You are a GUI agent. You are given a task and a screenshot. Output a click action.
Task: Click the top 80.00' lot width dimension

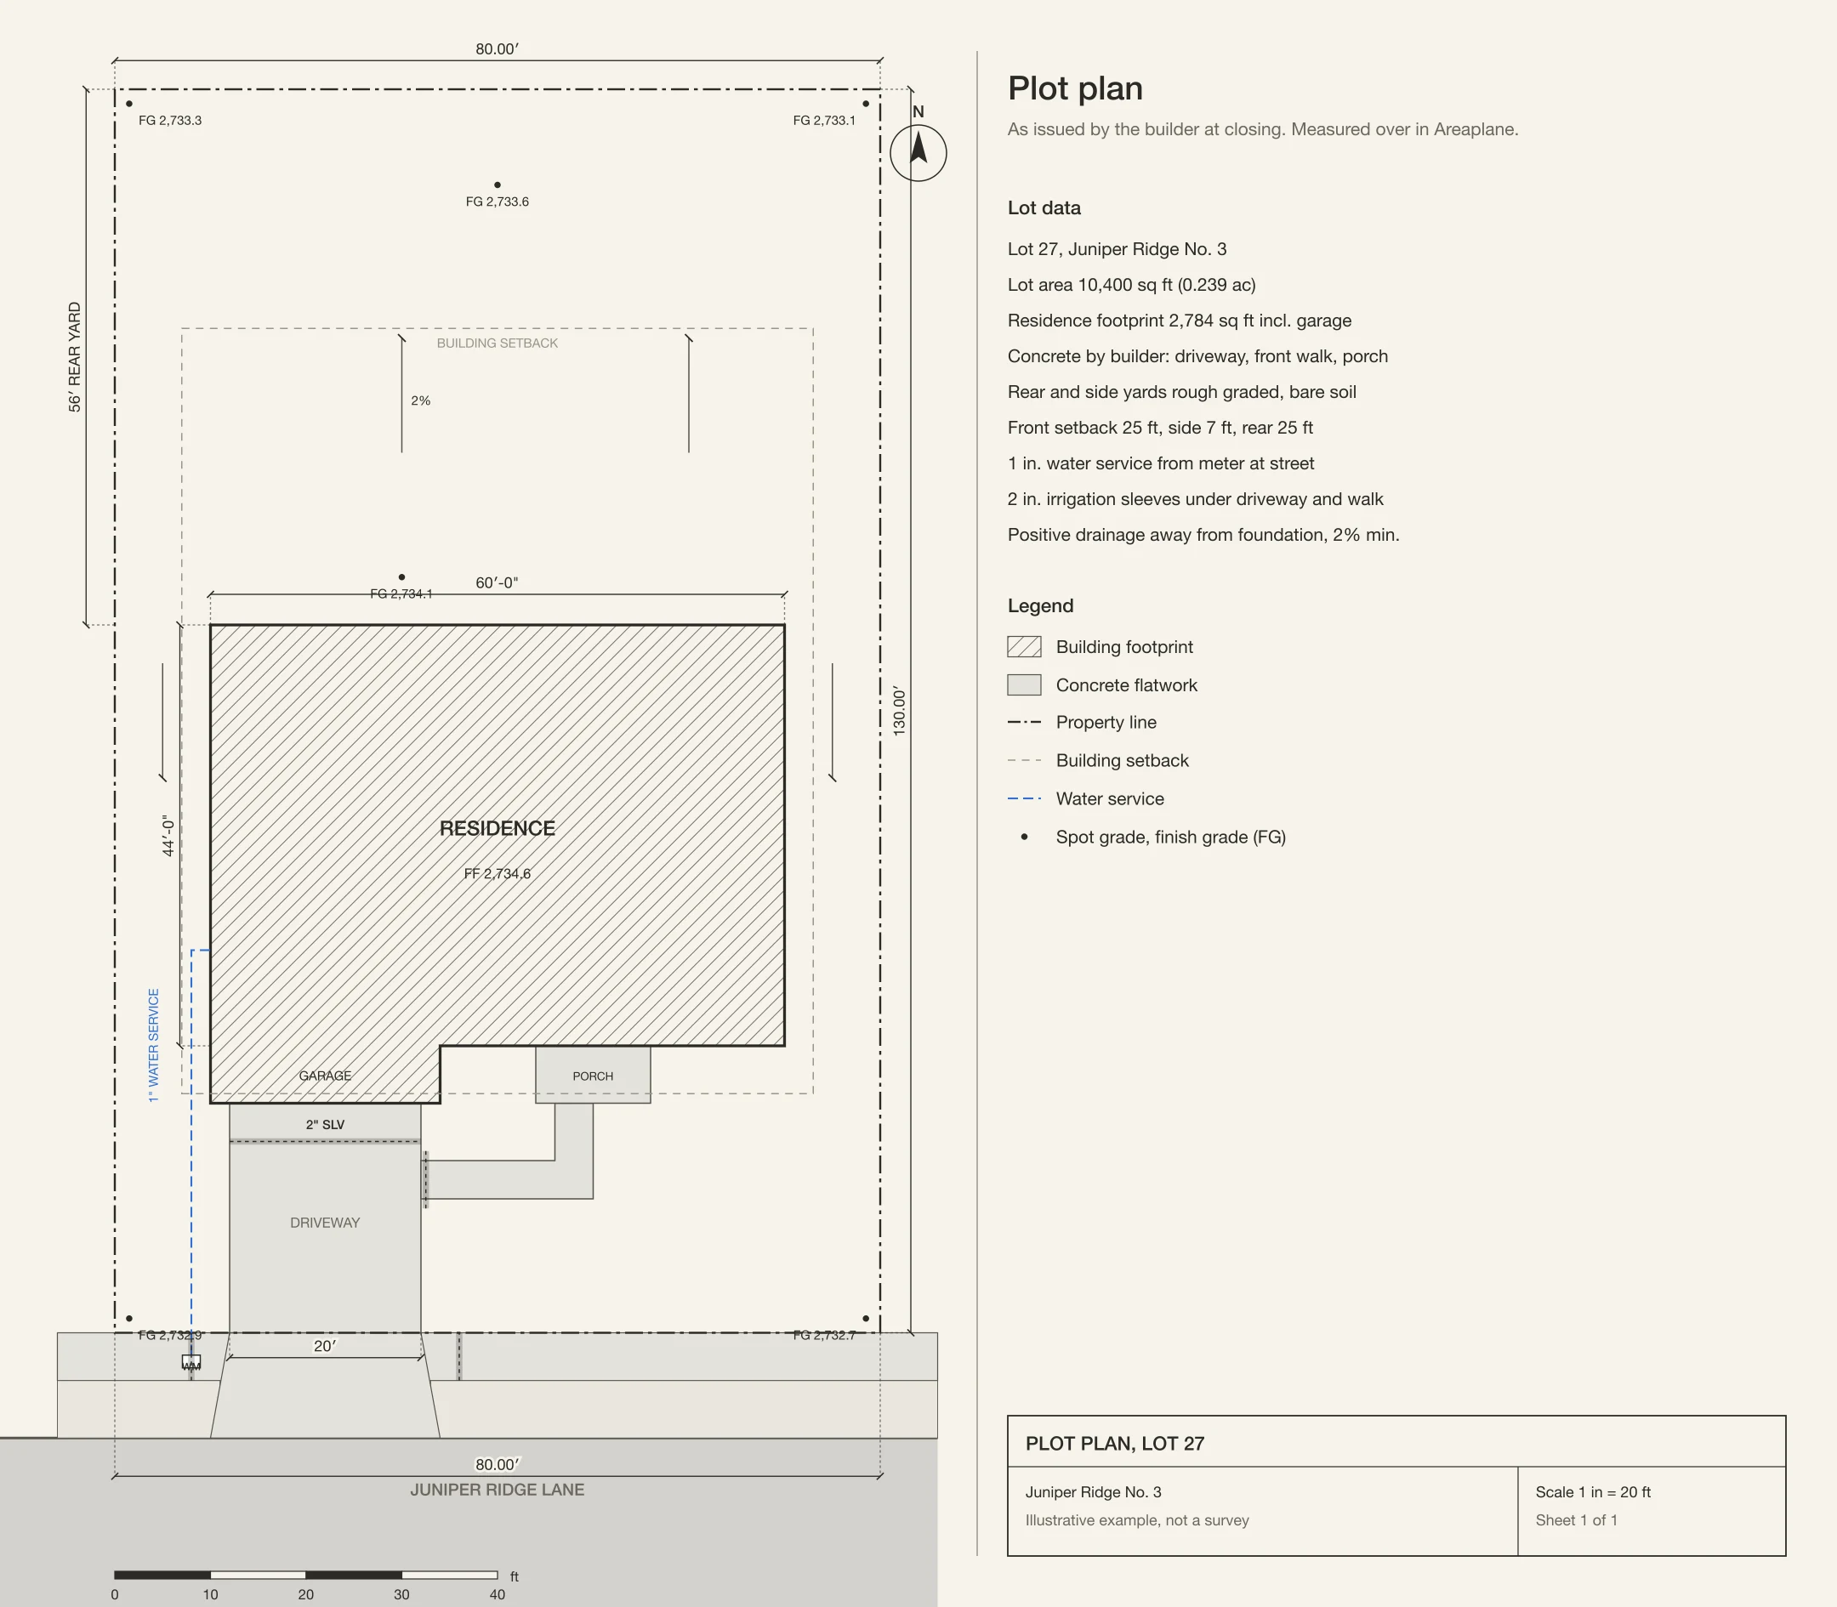(497, 49)
